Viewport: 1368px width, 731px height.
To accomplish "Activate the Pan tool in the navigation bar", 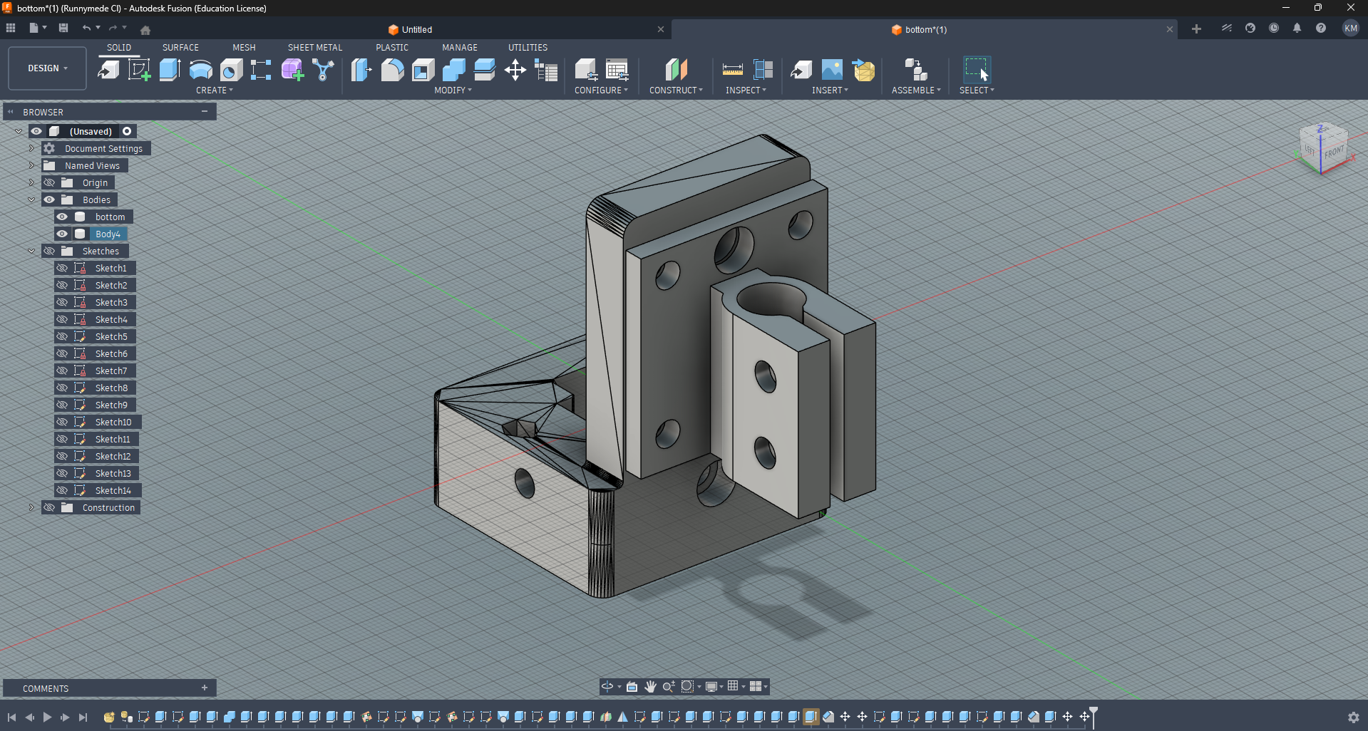I will [x=649, y=686].
